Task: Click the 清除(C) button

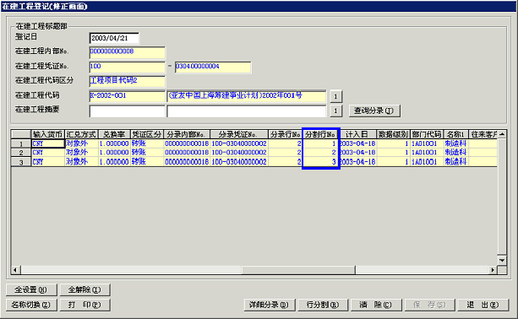Action: coord(376,305)
